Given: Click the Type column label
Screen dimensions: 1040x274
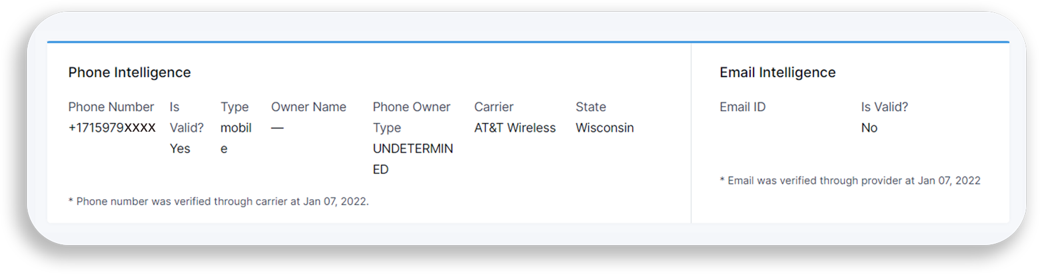Looking at the screenshot, I should pyautogui.click(x=234, y=107).
